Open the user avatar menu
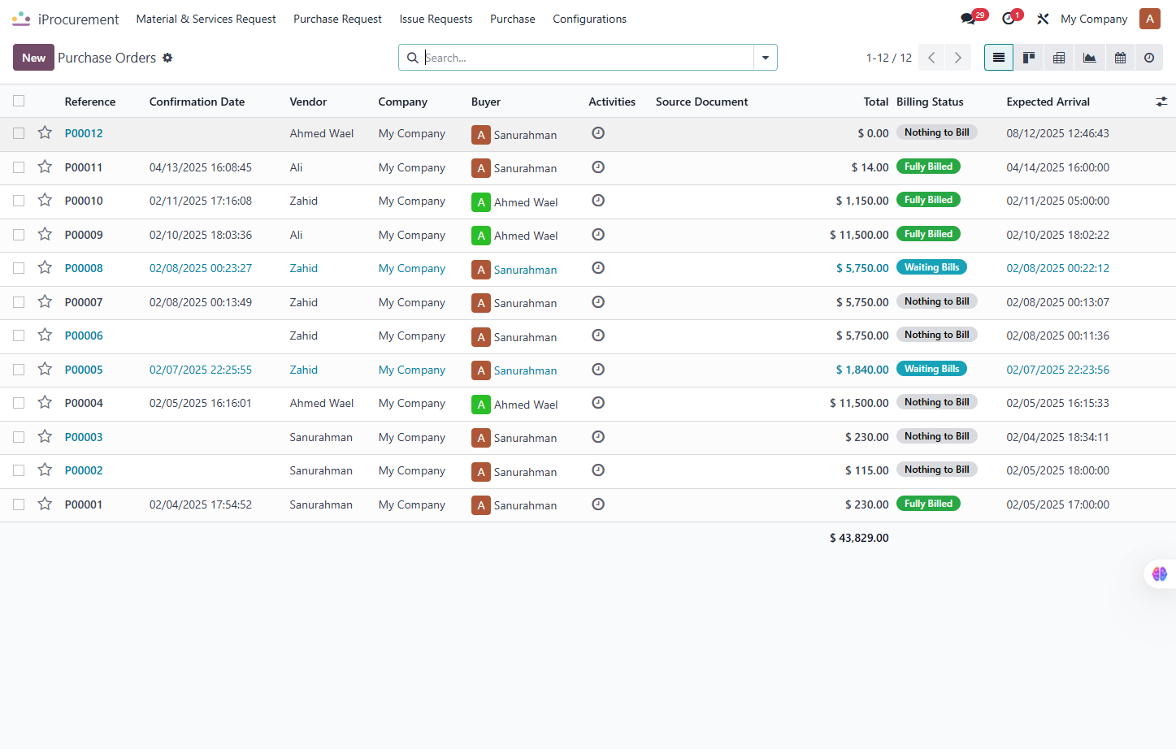Image resolution: width=1176 pixels, height=749 pixels. click(1150, 19)
